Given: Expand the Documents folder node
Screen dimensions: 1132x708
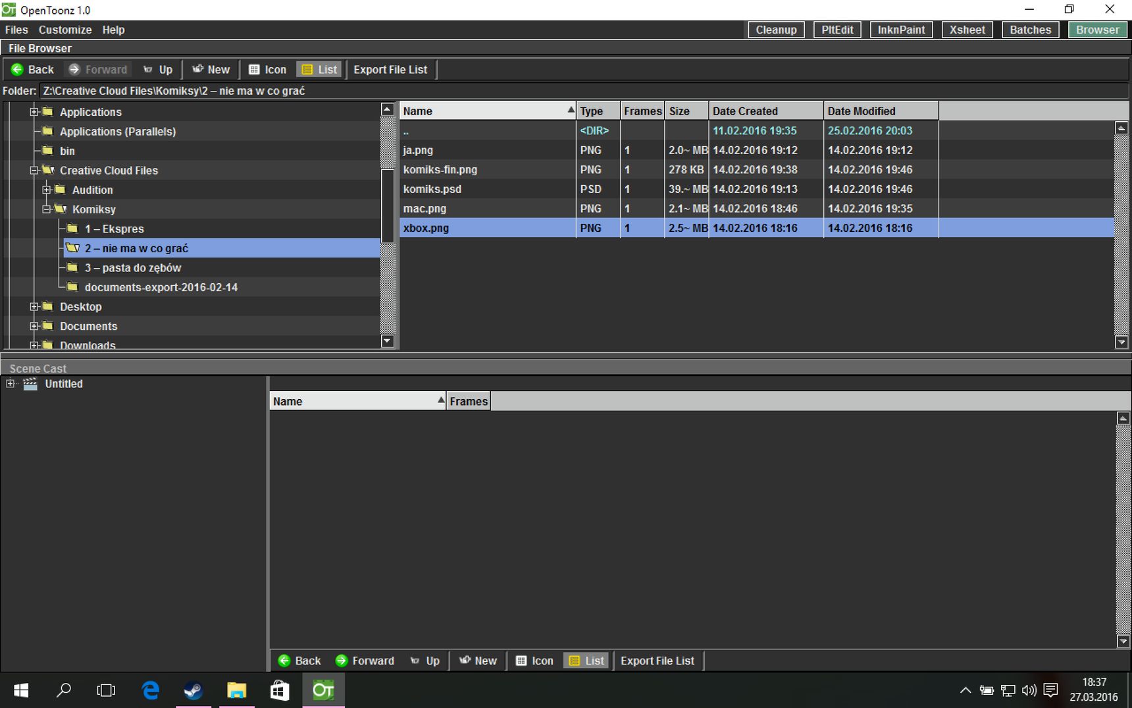Looking at the screenshot, I should [x=34, y=326].
